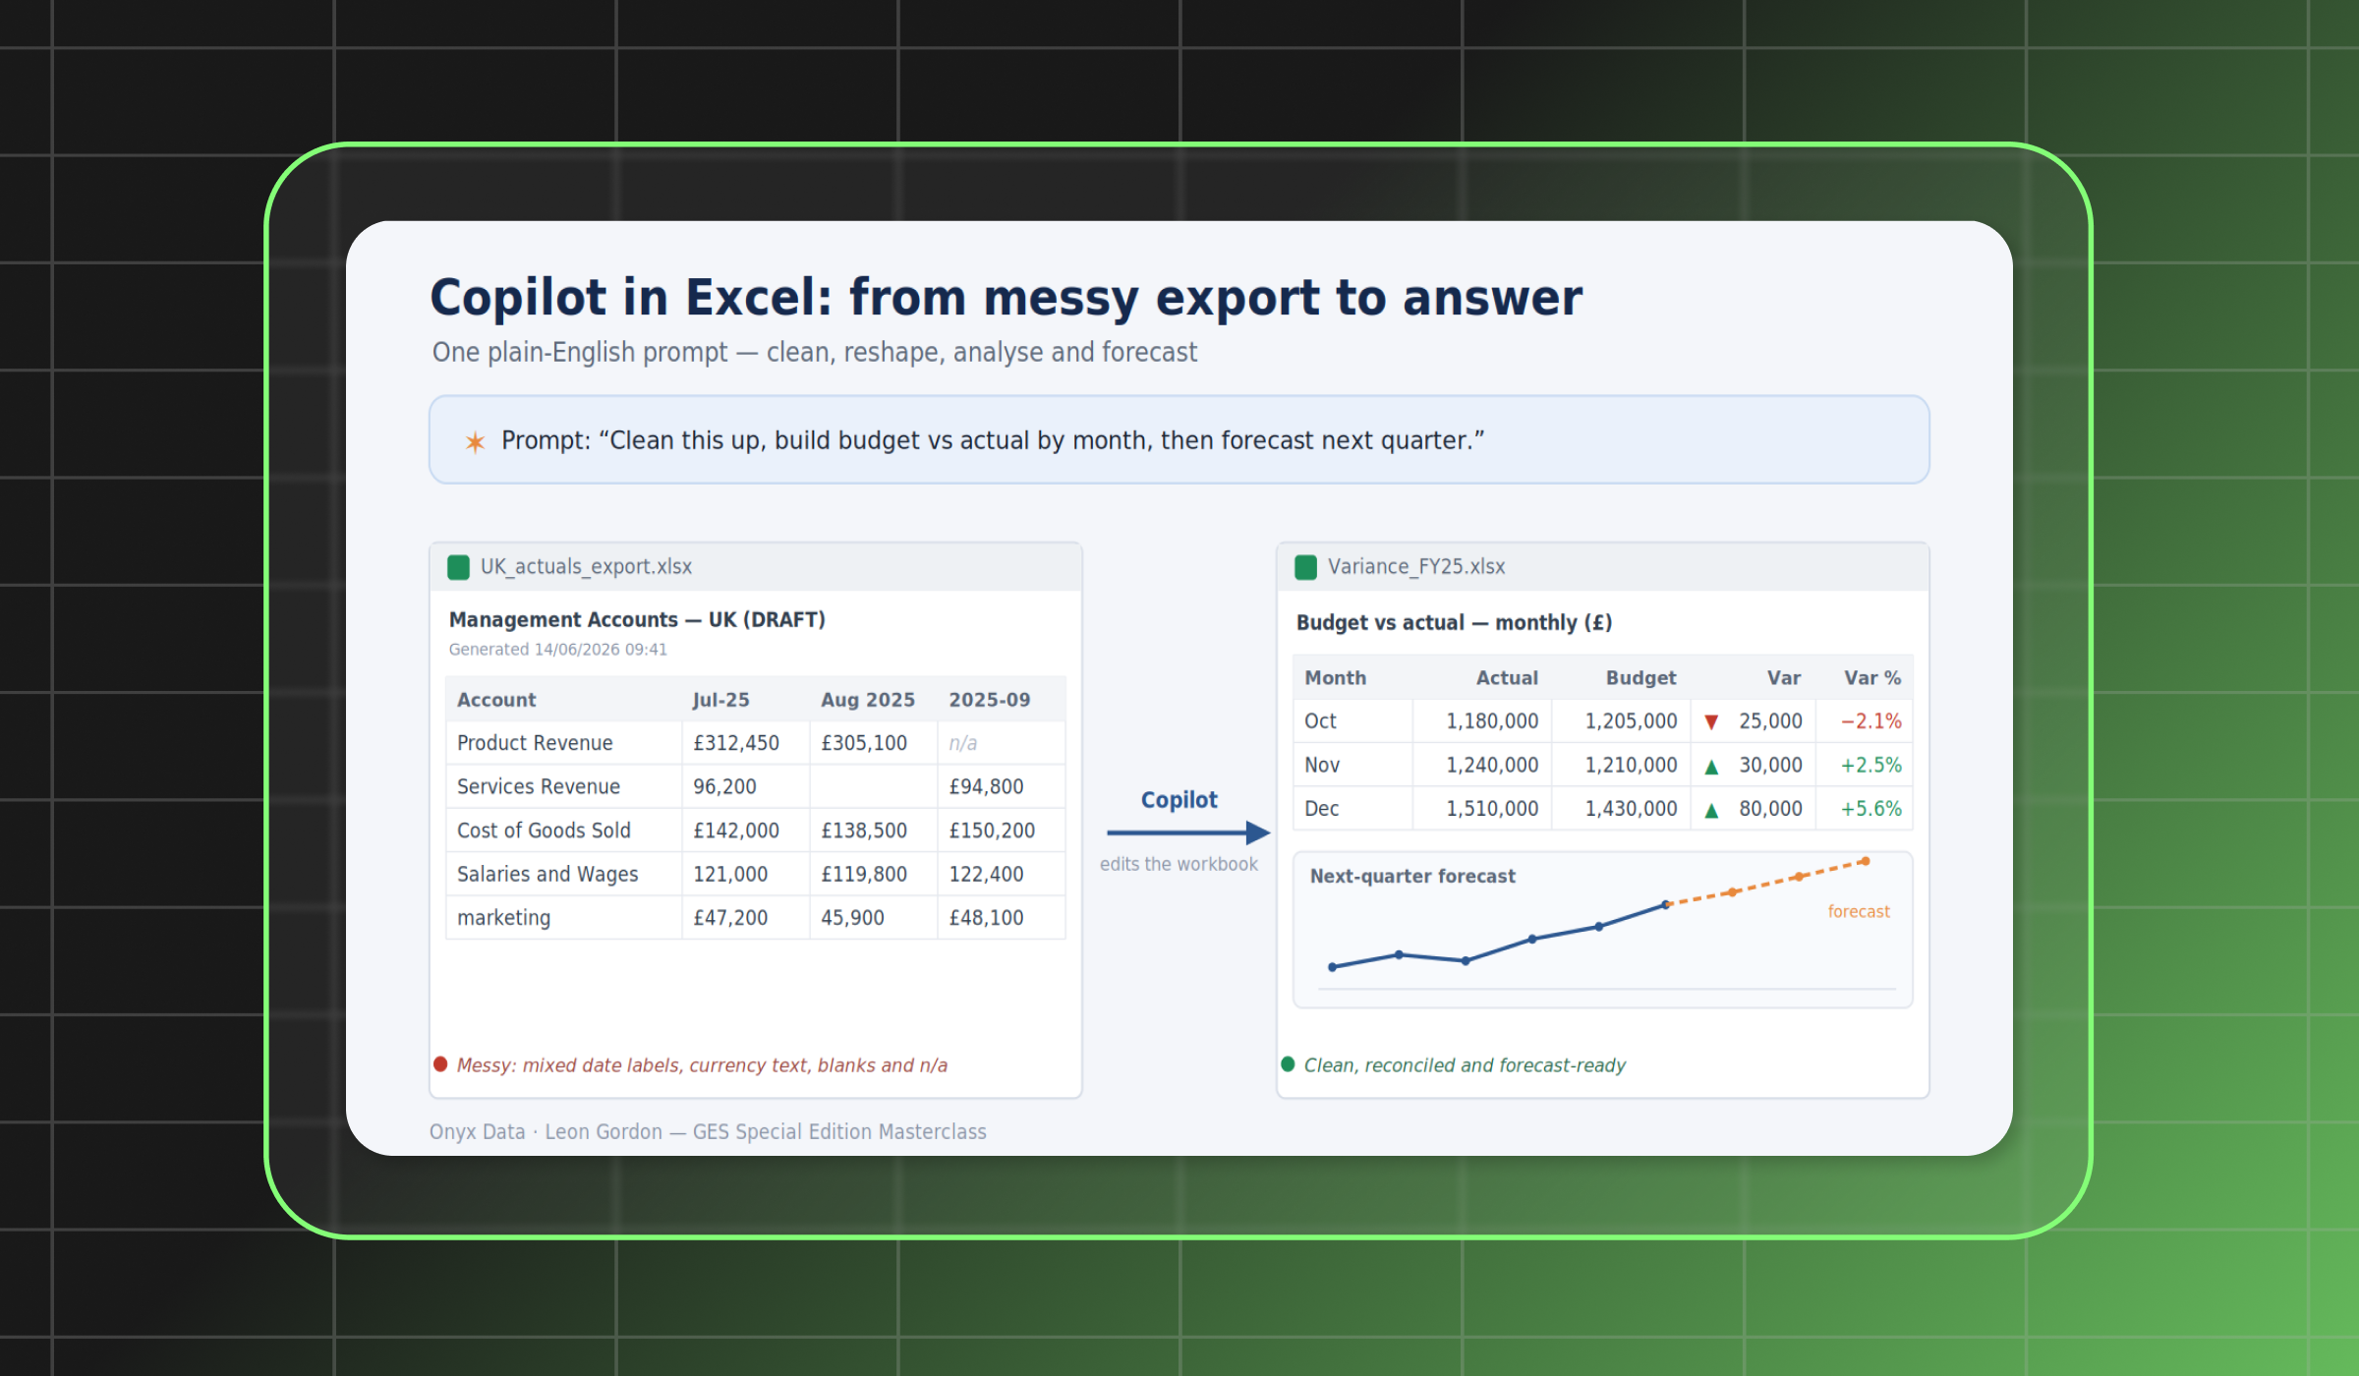Image resolution: width=2359 pixels, height=1376 pixels.
Task: Click the '£312,450' cell
Action: pyautogui.click(x=746, y=743)
